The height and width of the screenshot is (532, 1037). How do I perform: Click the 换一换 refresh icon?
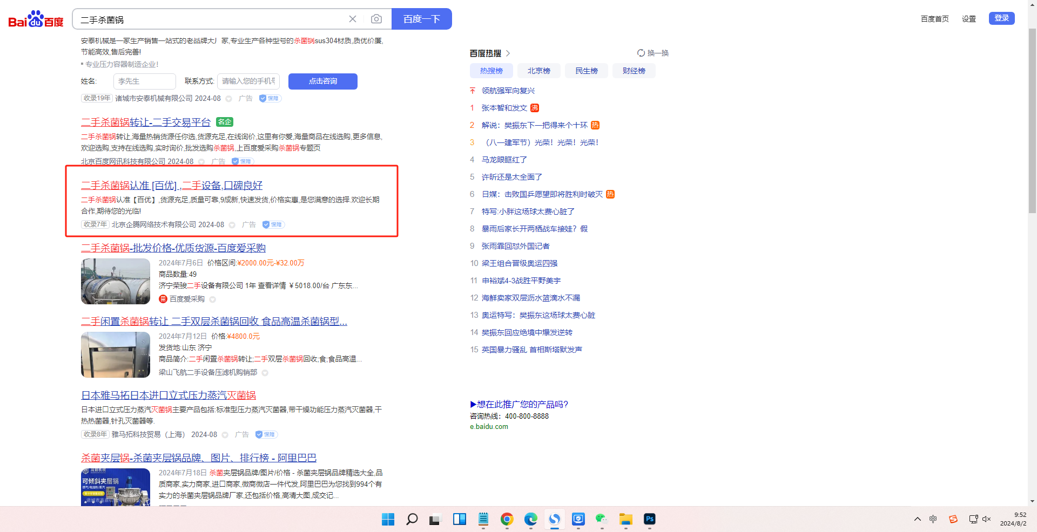[x=641, y=53]
